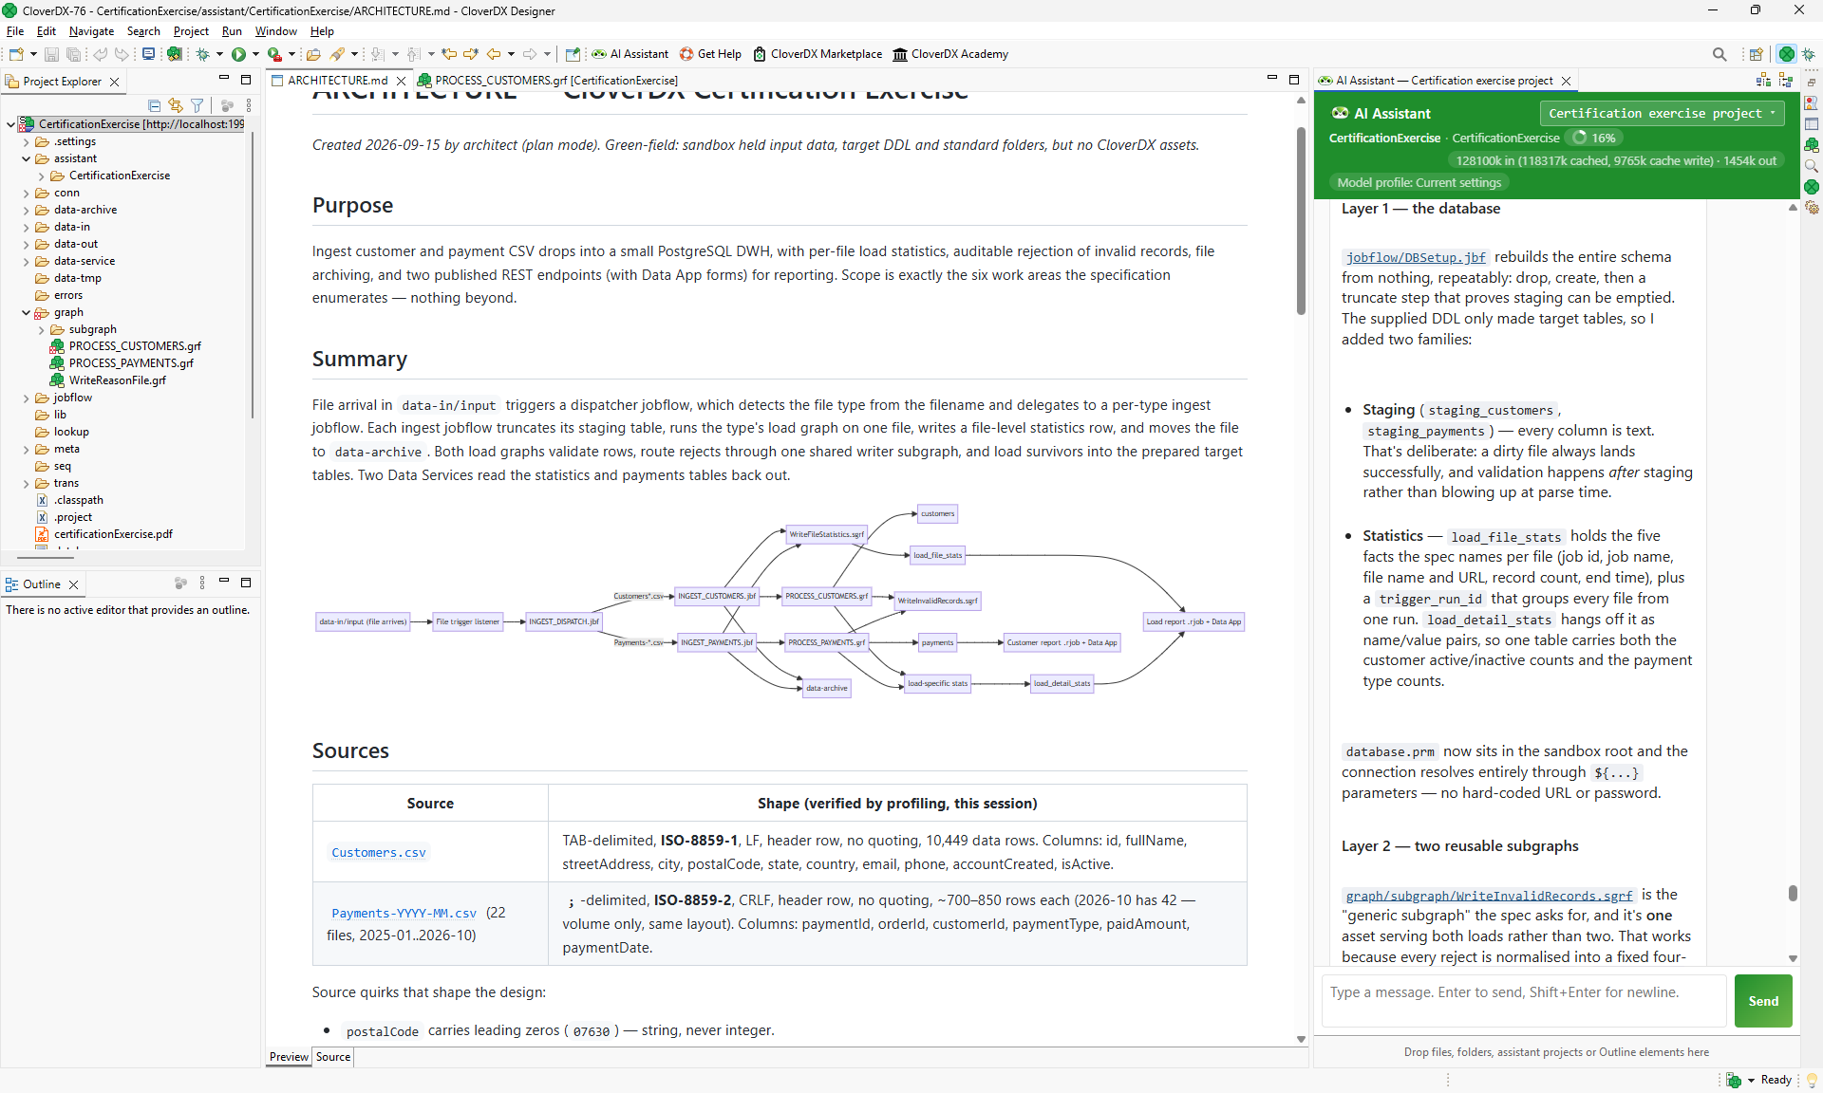Viewport: 1823px width, 1093px height.
Task: Expand the data-archive folder
Action: click(x=27, y=210)
